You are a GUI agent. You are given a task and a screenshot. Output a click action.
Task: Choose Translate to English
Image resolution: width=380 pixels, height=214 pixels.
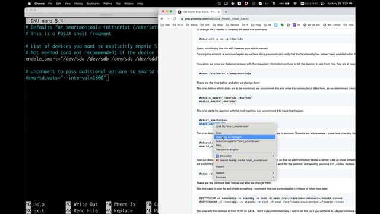pos(244,150)
